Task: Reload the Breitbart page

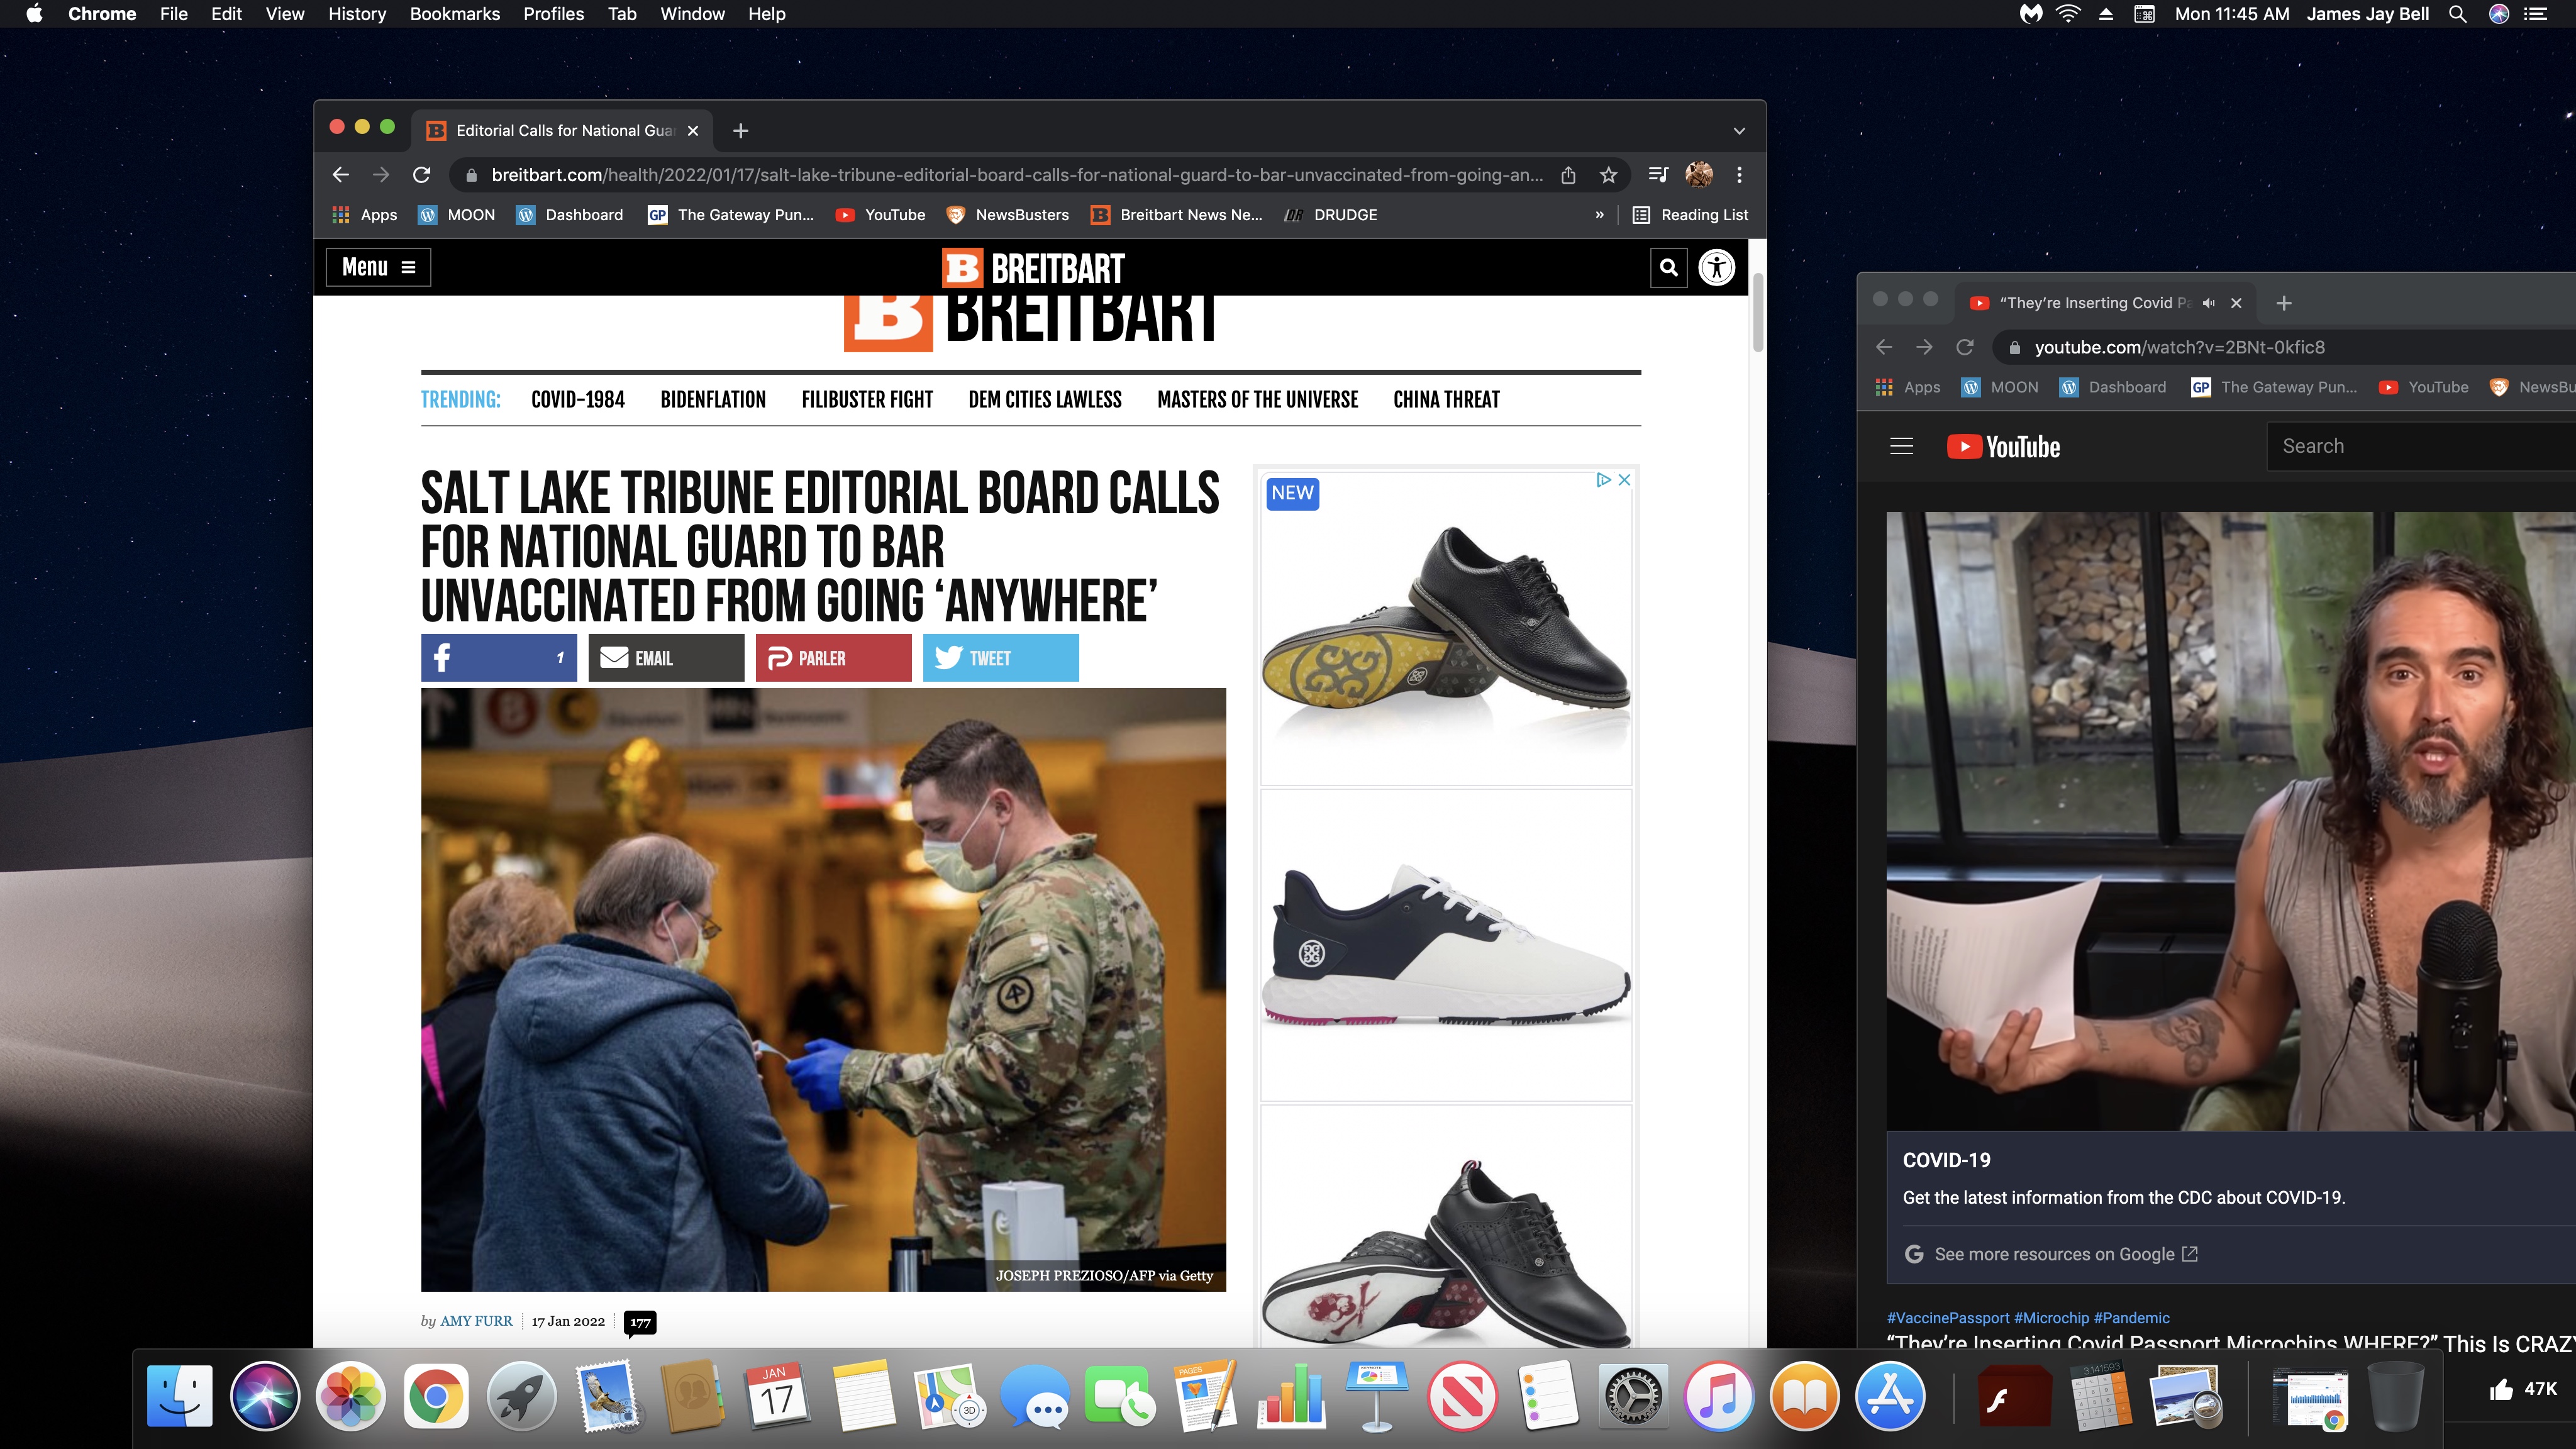Action: (x=421, y=175)
